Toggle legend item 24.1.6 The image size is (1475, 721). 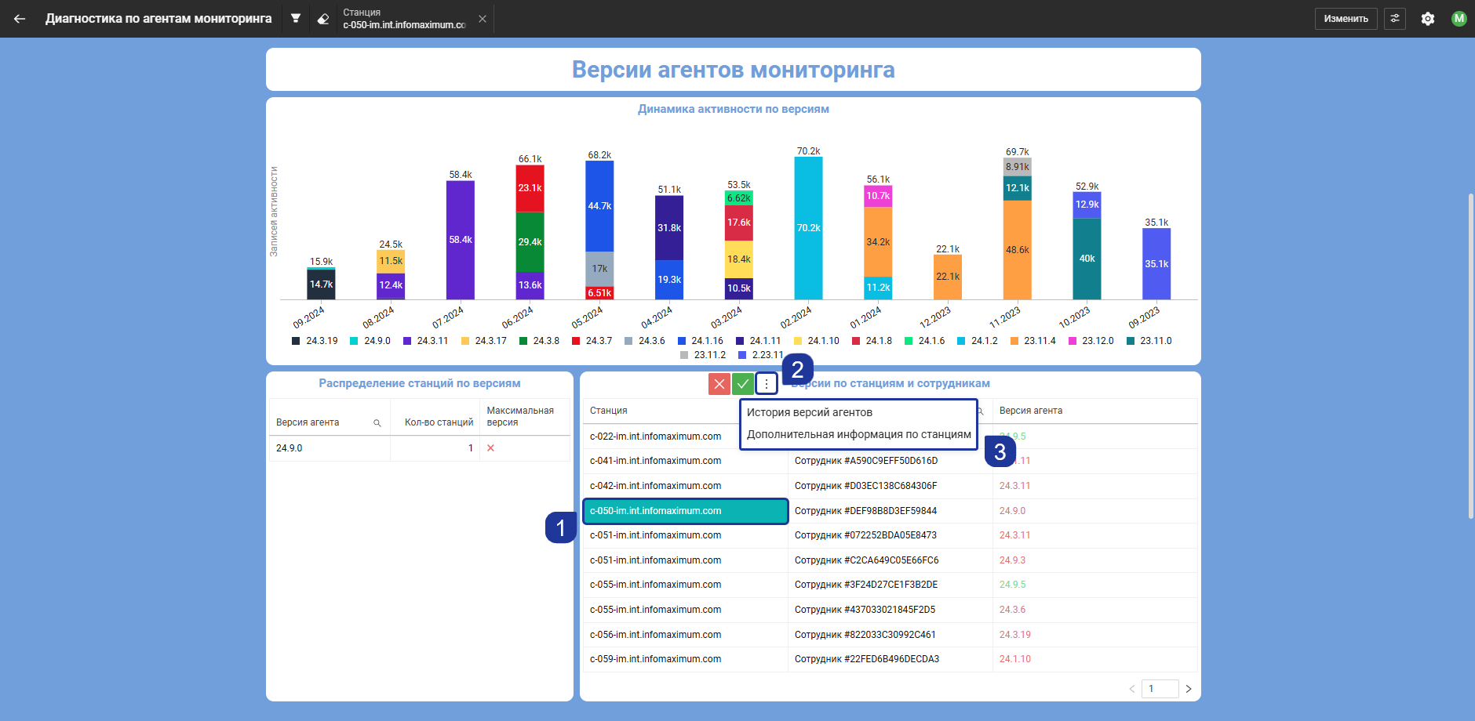(924, 341)
